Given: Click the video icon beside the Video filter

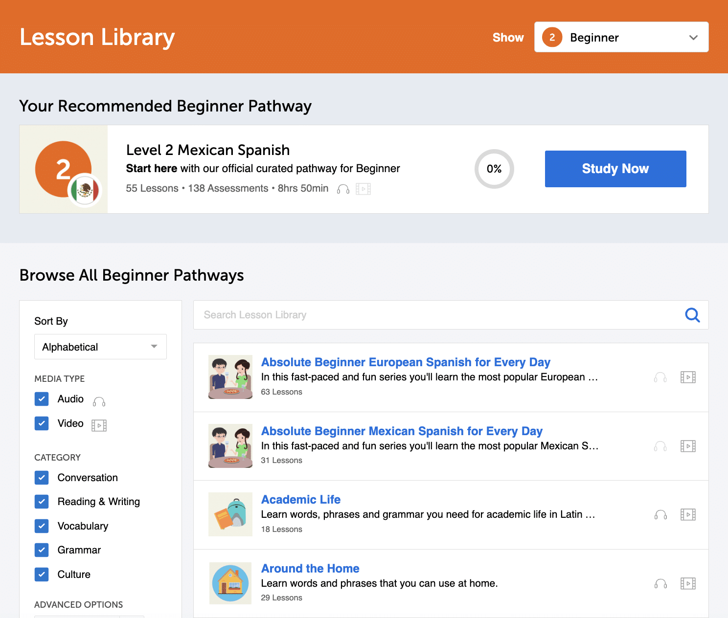Looking at the screenshot, I should click(99, 425).
